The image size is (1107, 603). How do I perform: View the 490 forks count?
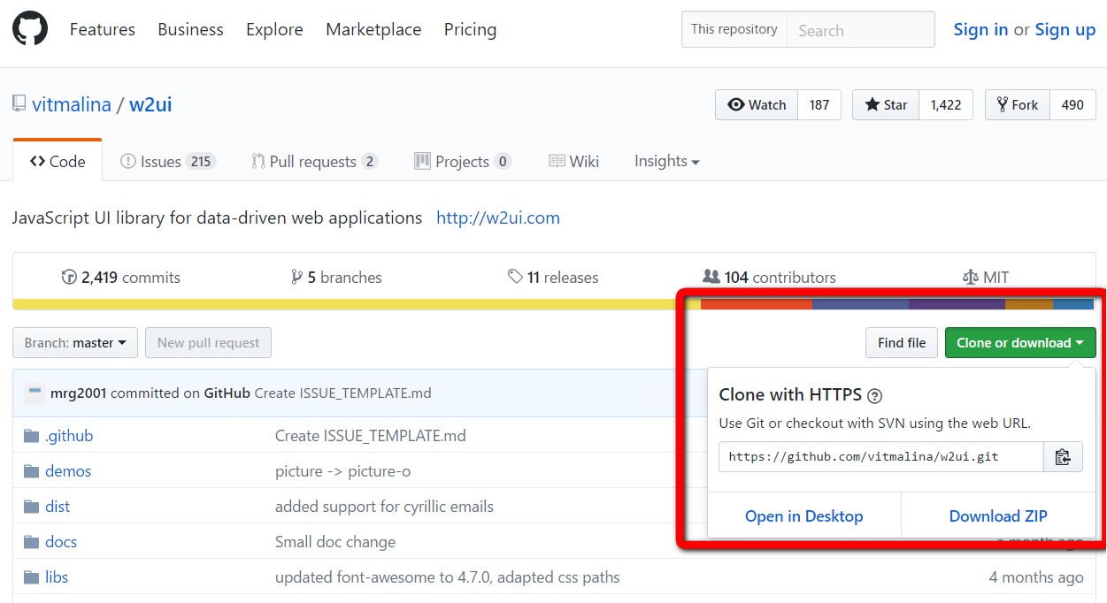point(1072,104)
